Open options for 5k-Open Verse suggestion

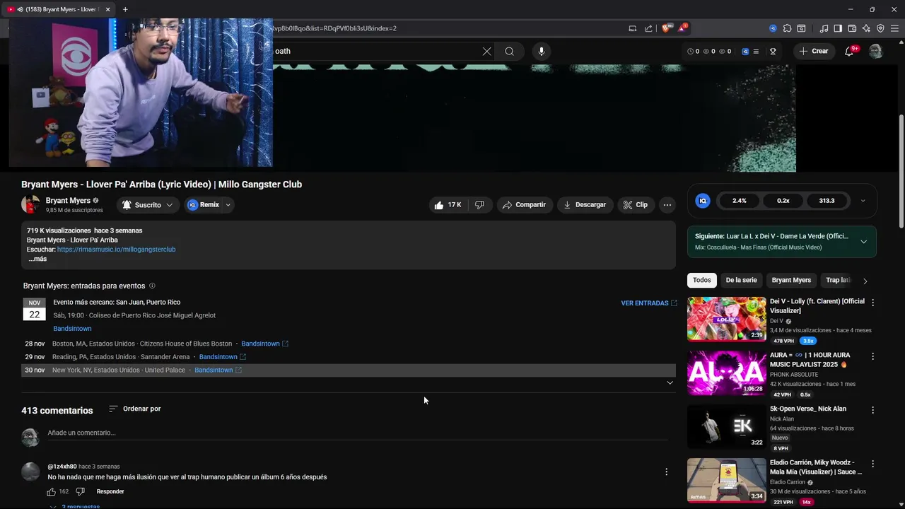coord(872,410)
